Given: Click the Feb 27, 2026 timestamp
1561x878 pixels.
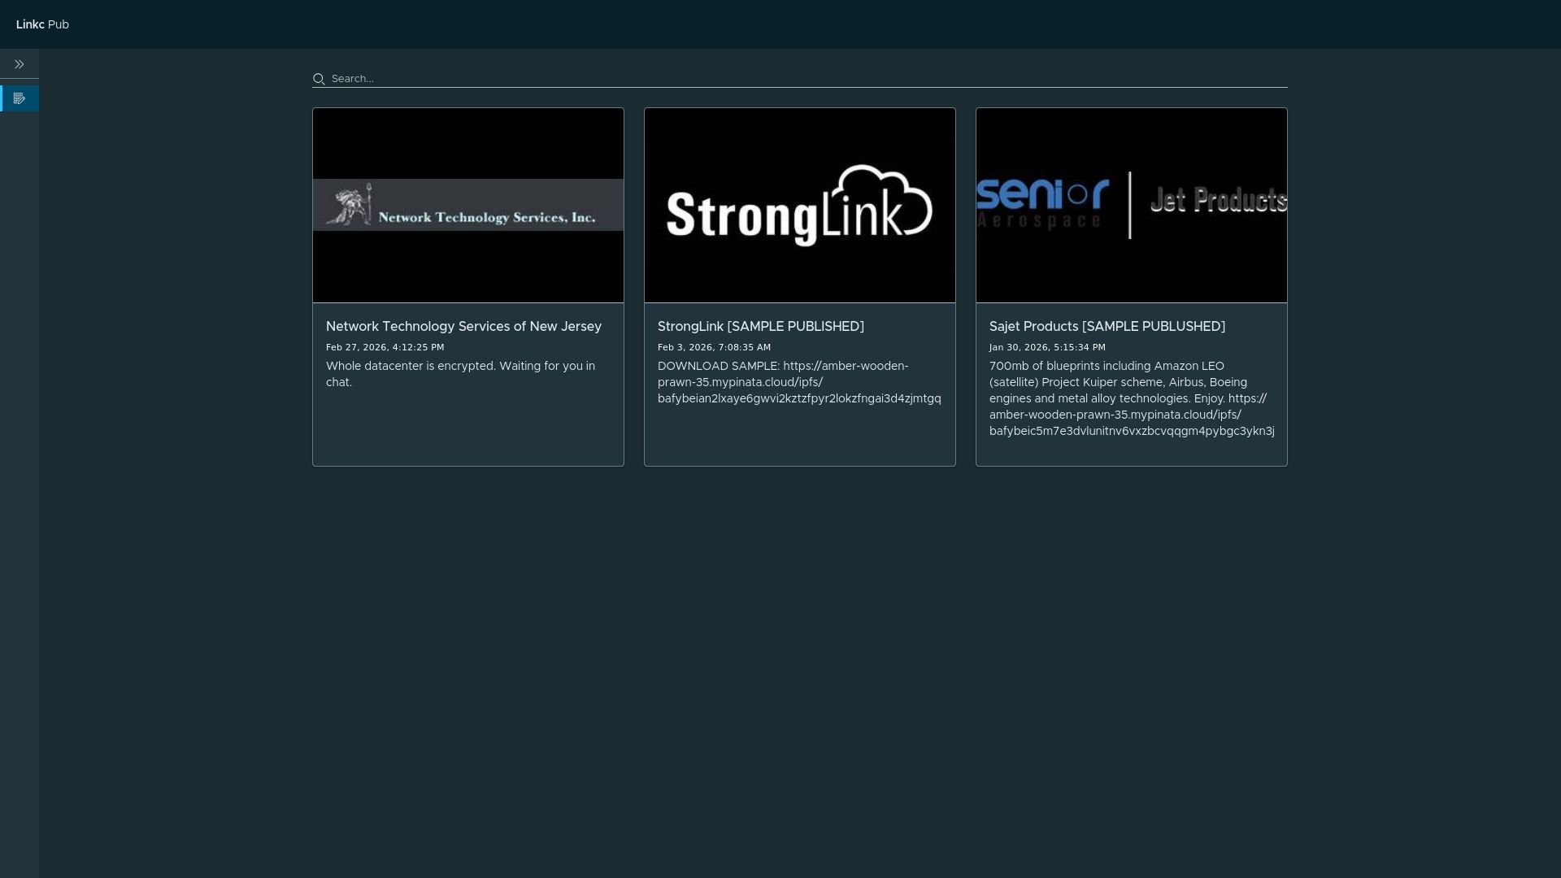Looking at the screenshot, I should [x=385, y=347].
